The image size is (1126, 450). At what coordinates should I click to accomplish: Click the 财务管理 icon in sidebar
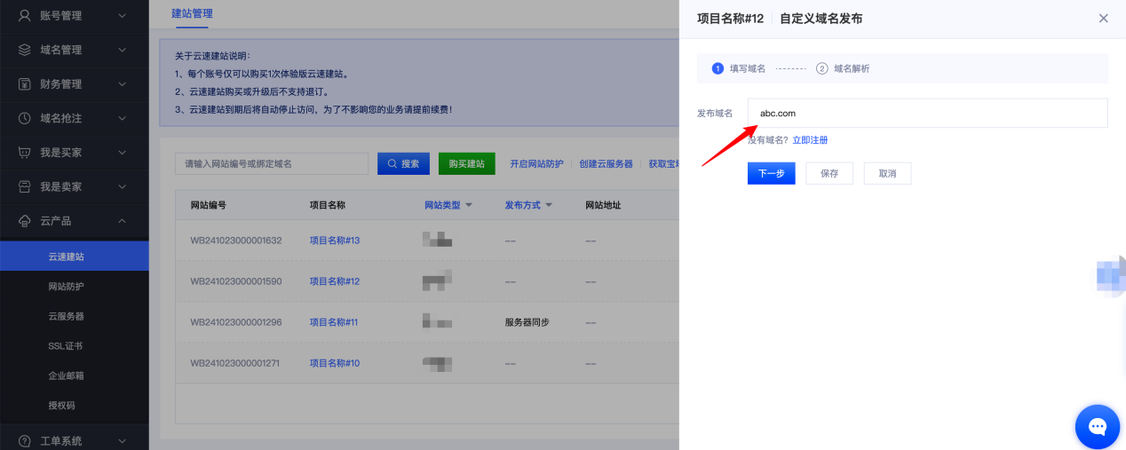[x=25, y=83]
